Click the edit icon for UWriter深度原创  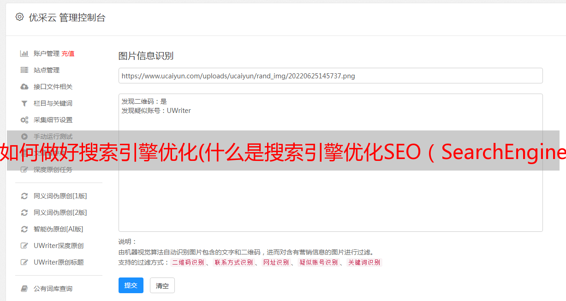[24, 246]
